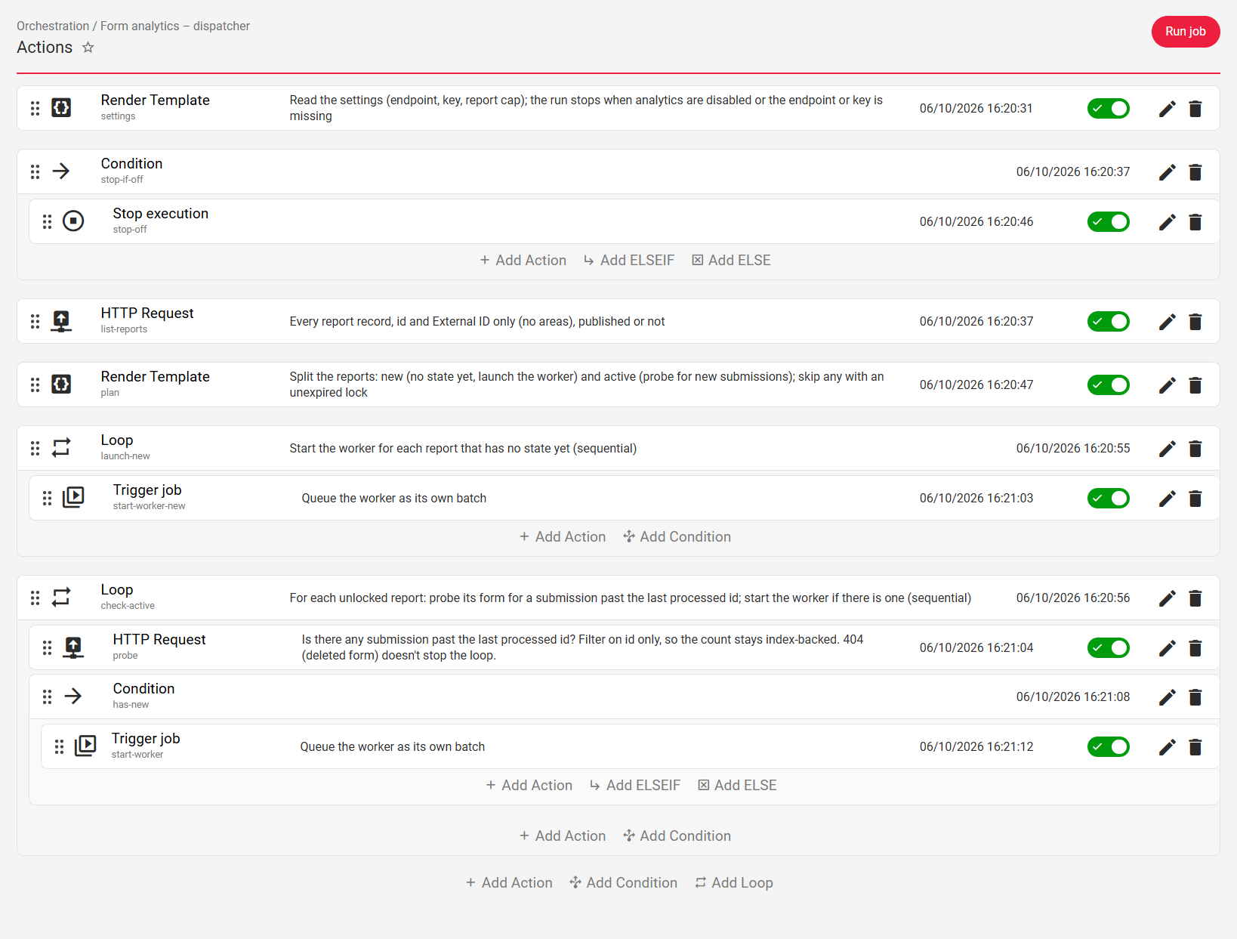This screenshot has width=1237, height=939.
Task: Switch off the plan Render Template
Action: [1108, 385]
